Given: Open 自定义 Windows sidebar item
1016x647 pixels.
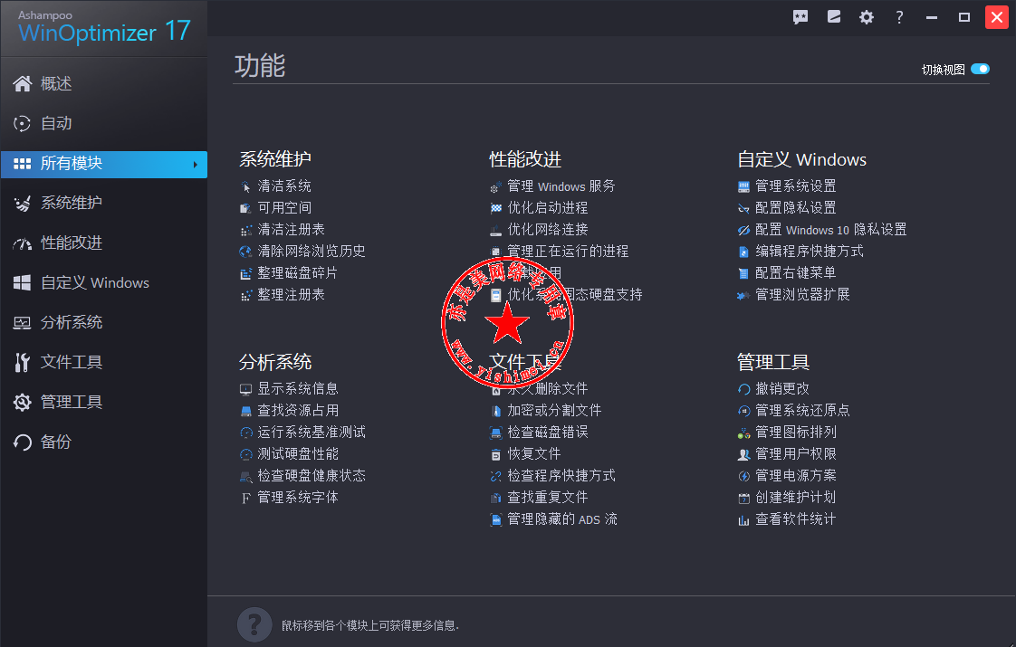Looking at the screenshot, I should tap(103, 282).
